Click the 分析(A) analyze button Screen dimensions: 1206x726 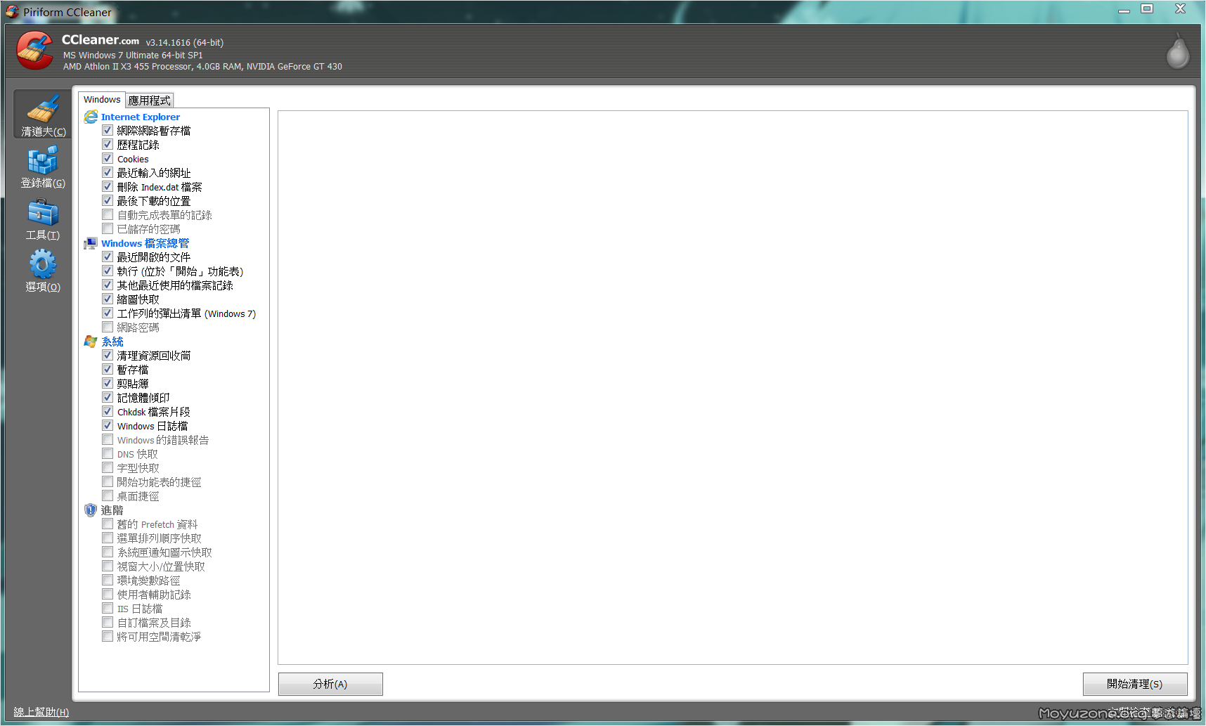click(x=330, y=684)
